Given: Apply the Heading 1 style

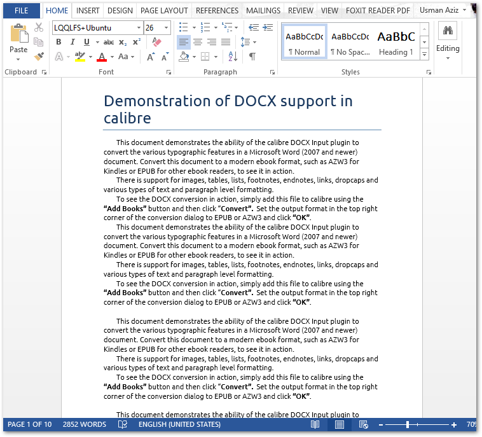Looking at the screenshot, I should pos(396,42).
